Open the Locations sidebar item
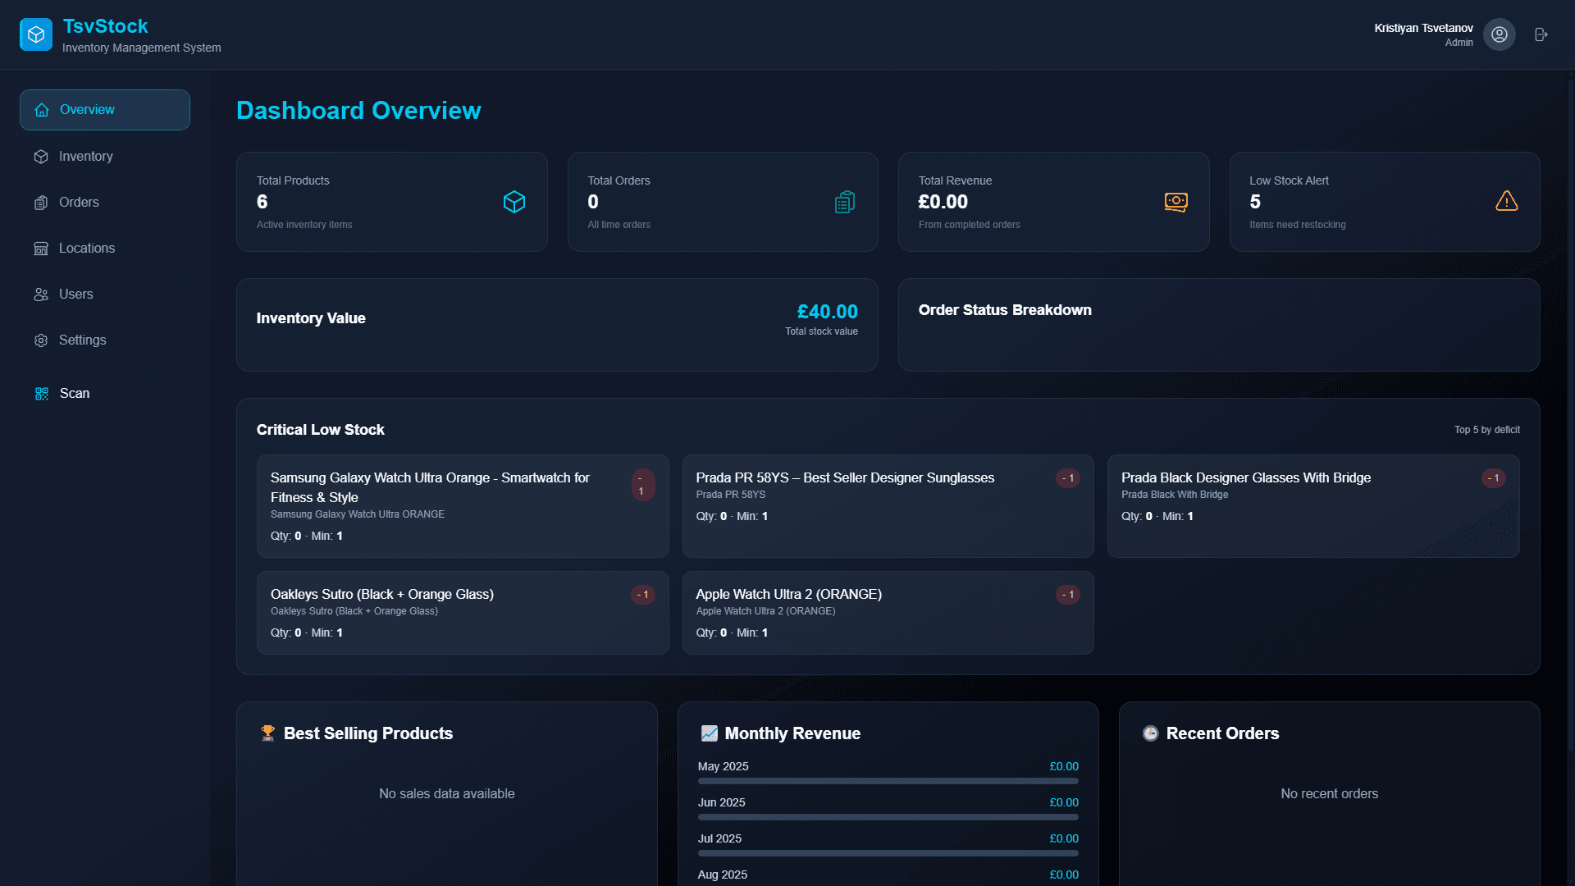This screenshot has width=1575, height=886. tap(86, 249)
